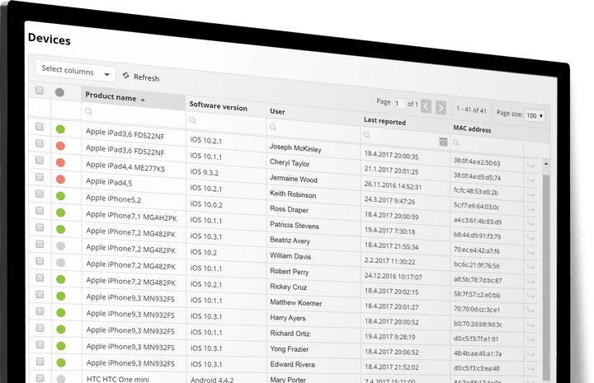Click the Software version filter search icon

coord(193,120)
